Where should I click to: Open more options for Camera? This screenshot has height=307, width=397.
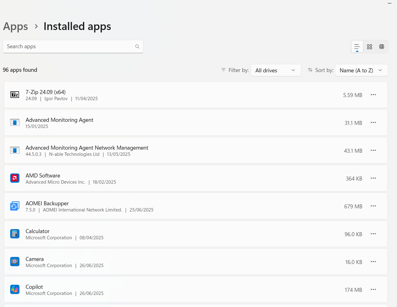[373, 262]
